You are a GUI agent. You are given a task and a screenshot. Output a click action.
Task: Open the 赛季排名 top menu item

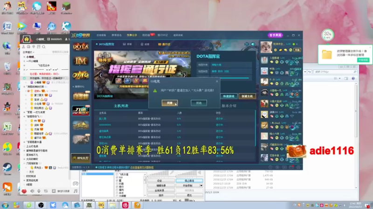tap(117, 35)
